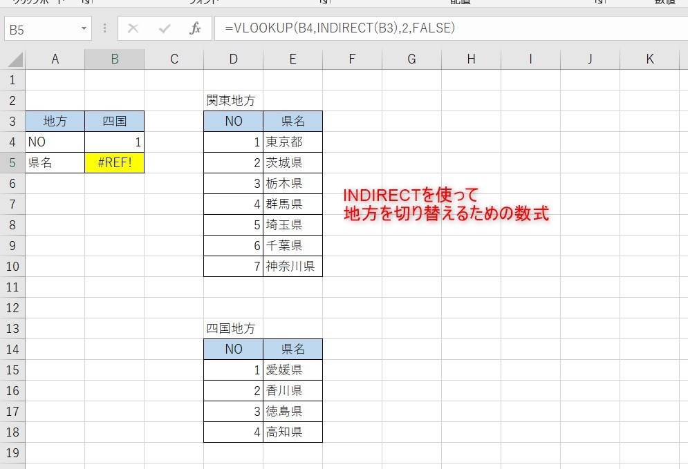Select column F header
Image resolution: width=688 pixels, height=469 pixels.
coord(353,59)
